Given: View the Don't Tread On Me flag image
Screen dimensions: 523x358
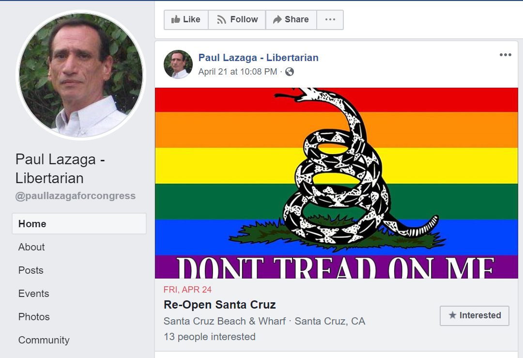Looking at the screenshot, I should point(336,183).
